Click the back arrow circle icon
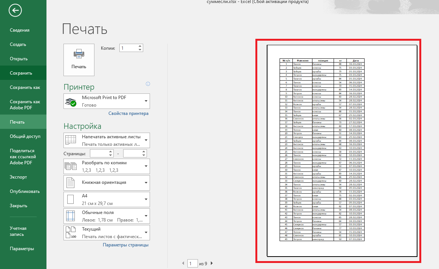Image resolution: width=439 pixels, height=269 pixels. coord(15,11)
